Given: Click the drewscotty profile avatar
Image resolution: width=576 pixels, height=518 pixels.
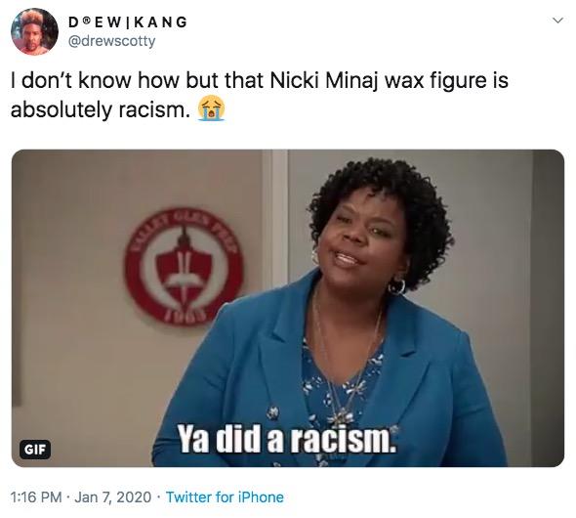Looking at the screenshot, I should tap(34, 31).
